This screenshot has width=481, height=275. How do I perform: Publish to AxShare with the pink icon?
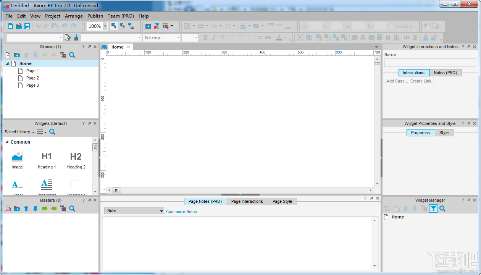[x=157, y=26]
